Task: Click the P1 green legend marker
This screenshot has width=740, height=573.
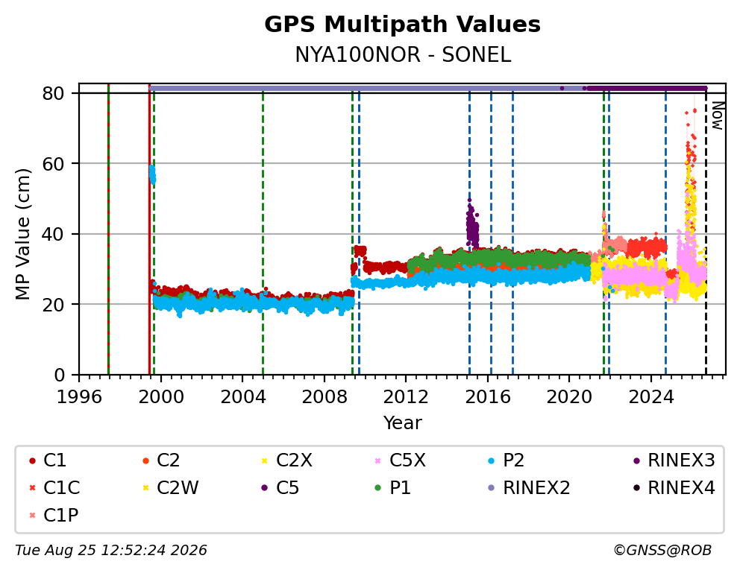Action: (x=377, y=488)
